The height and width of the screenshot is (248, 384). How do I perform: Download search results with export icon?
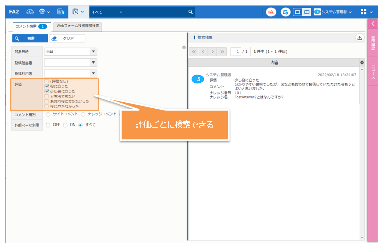coord(359,37)
